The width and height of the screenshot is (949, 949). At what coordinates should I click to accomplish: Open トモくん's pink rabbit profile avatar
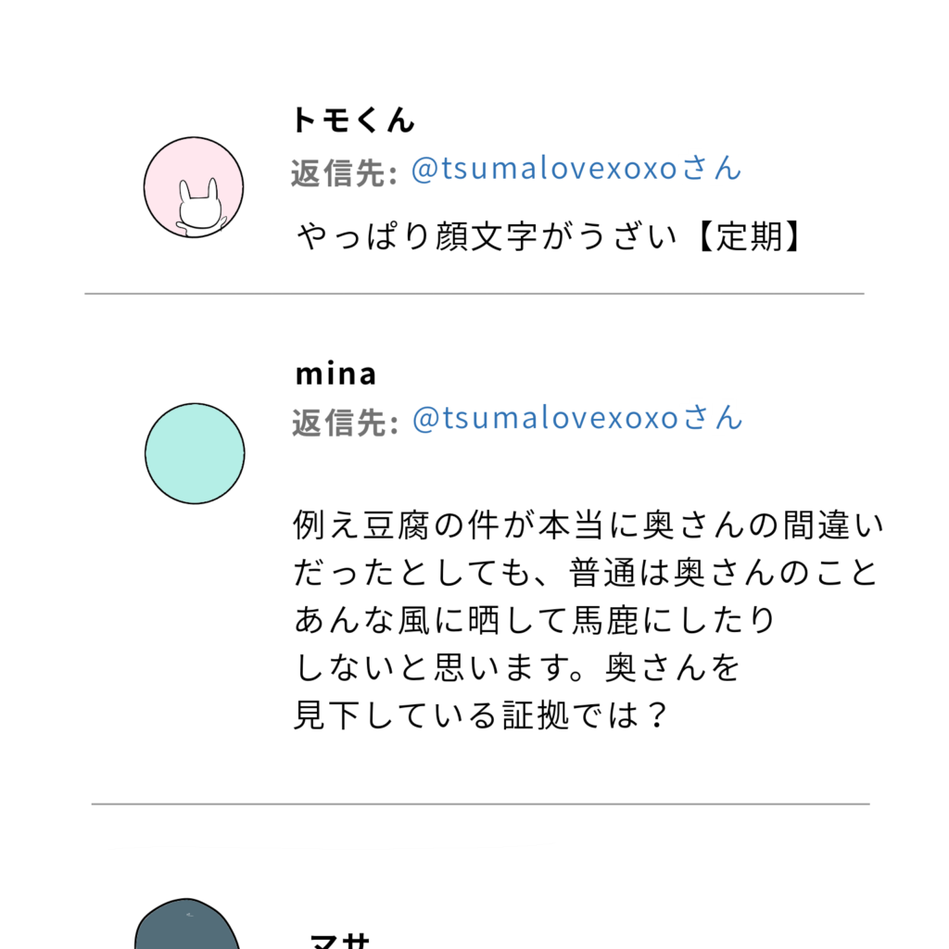pos(194,187)
